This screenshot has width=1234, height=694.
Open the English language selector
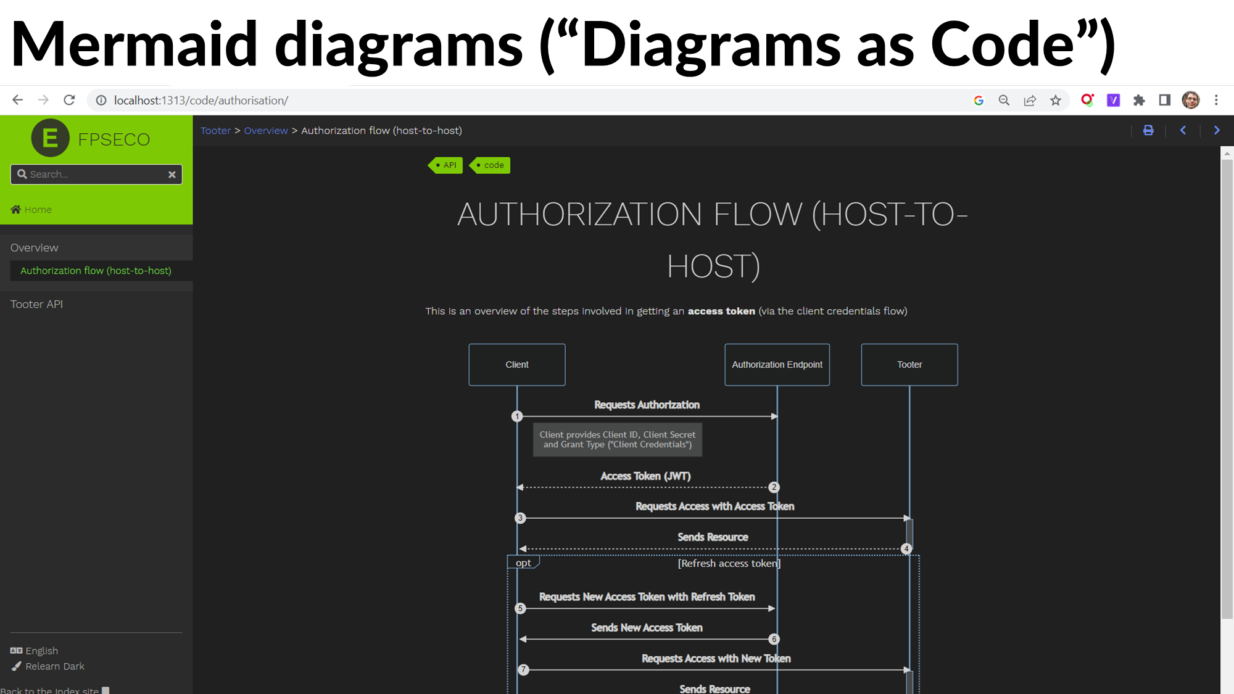point(41,651)
